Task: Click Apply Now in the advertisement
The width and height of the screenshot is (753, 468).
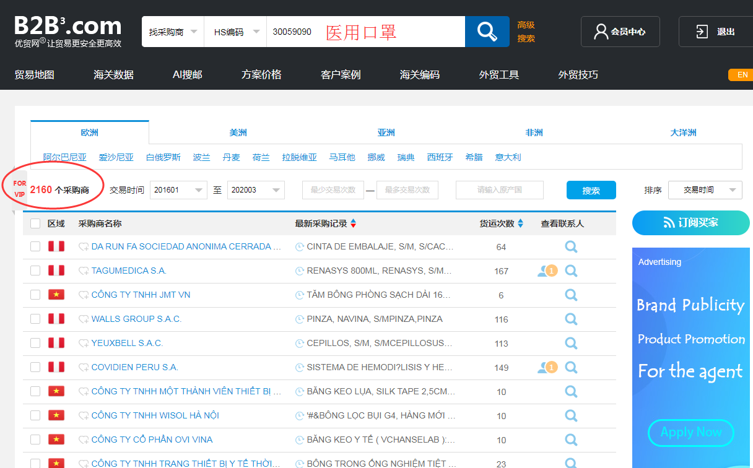Action: pyautogui.click(x=691, y=433)
